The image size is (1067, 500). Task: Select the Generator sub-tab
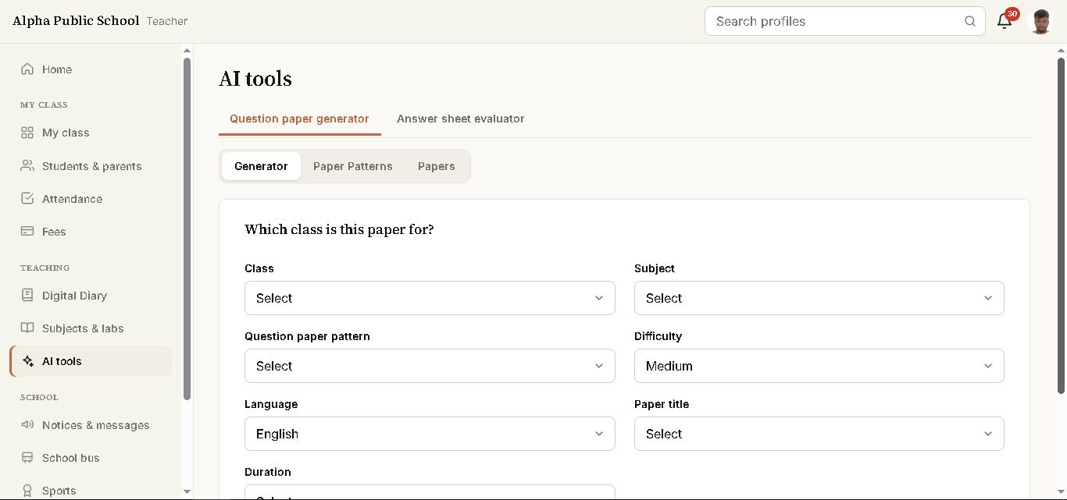pos(261,166)
